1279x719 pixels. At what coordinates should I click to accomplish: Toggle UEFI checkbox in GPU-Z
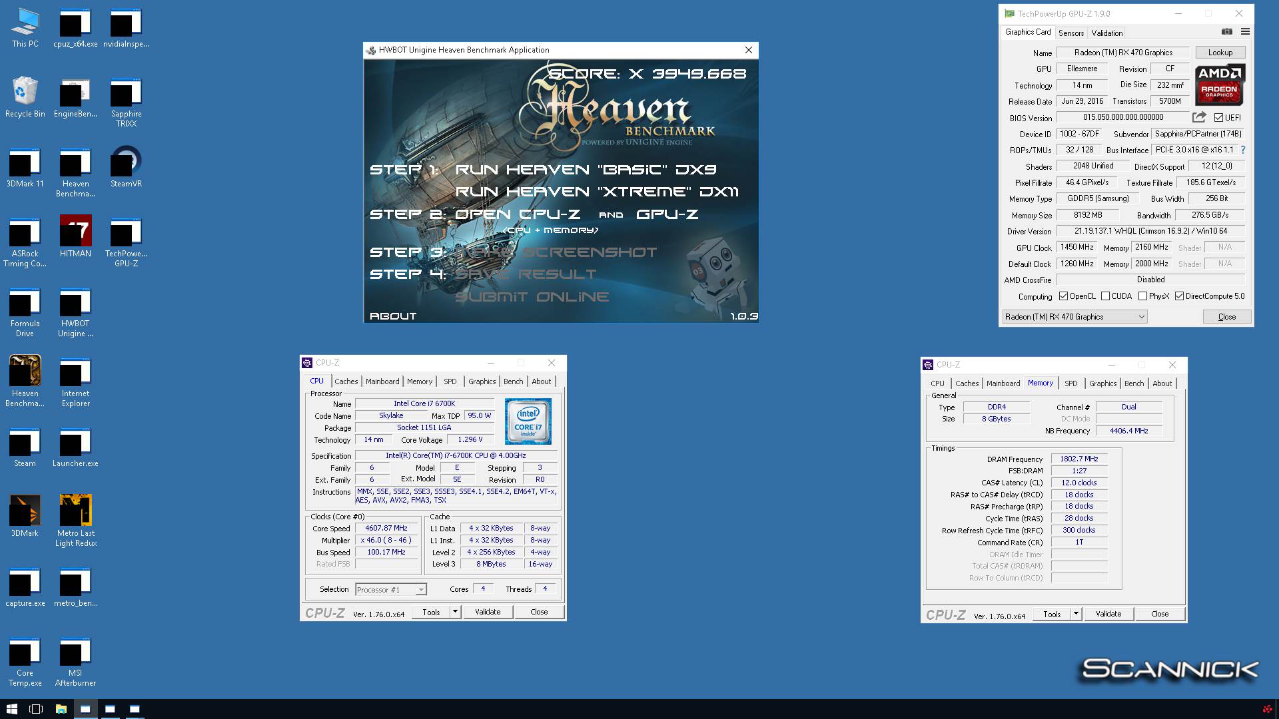point(1218,118)
